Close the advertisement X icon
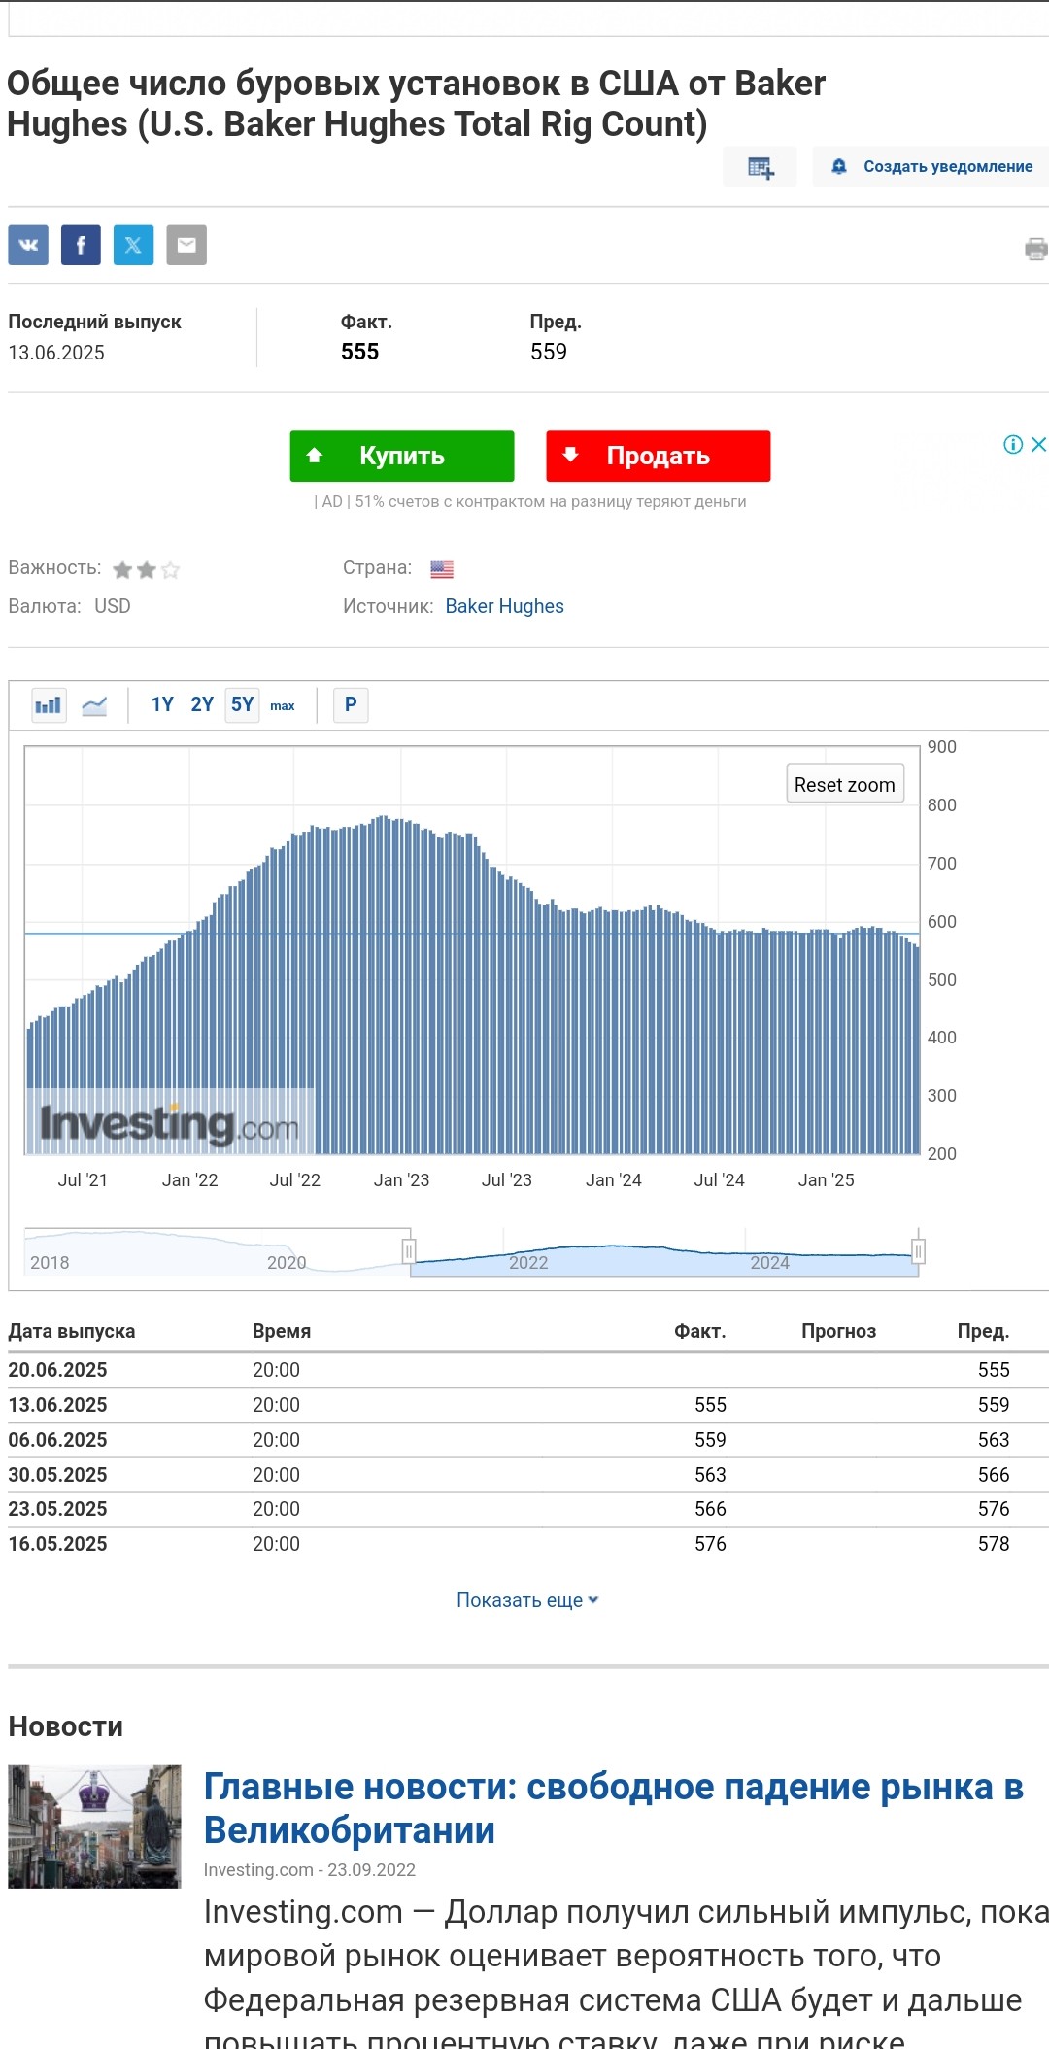 click(1038, 444)
